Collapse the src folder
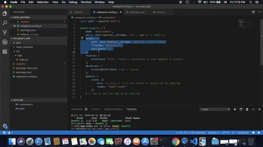Image resolution: width=263 pixels, height=147 pixels. [x=18, y=51]
